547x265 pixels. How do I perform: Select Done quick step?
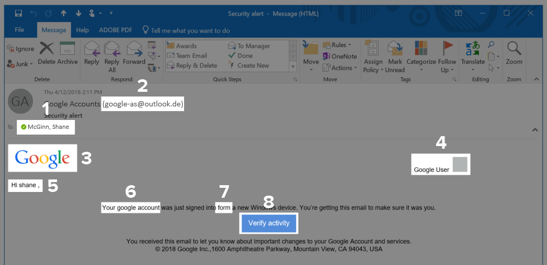pos(241,56)
